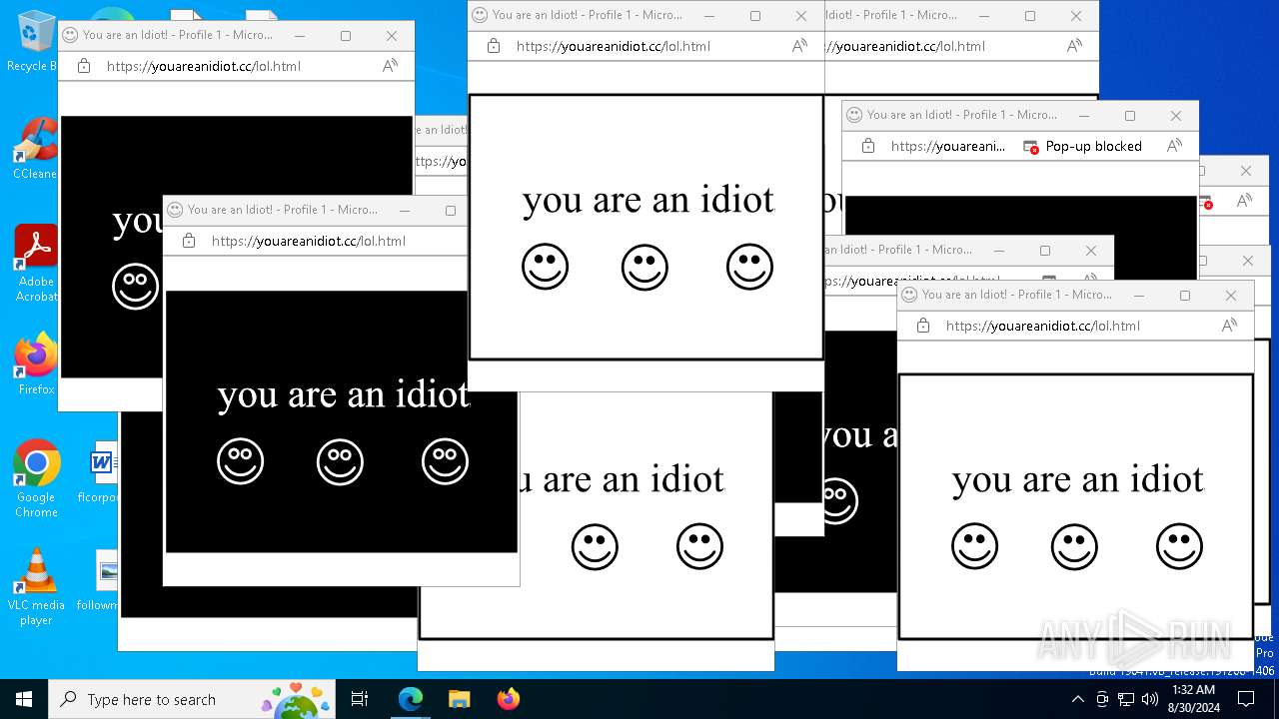1279x719 pixels.
Task: Click the Pop-up blocked label in address bar
Action: pos(1093,146)
